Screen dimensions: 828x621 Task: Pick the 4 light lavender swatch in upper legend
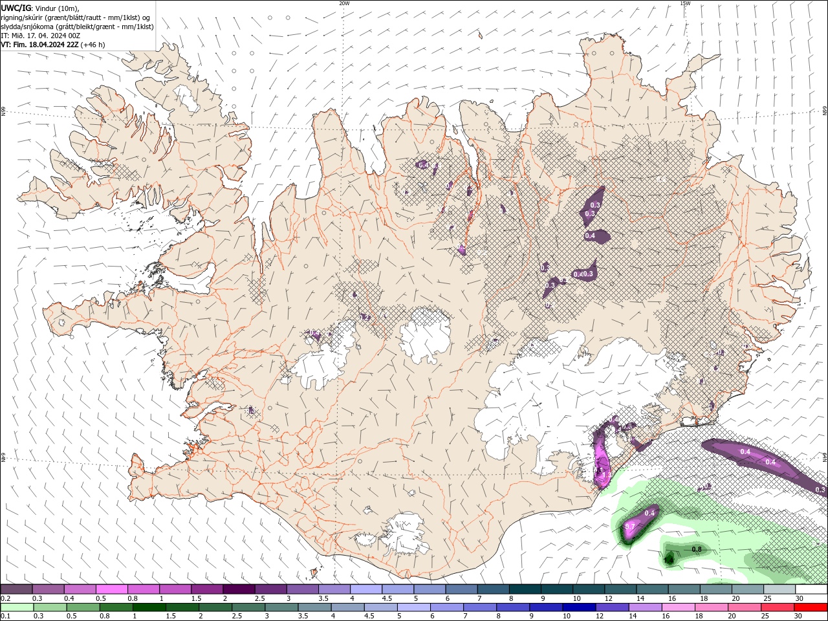tap(366, 589)
